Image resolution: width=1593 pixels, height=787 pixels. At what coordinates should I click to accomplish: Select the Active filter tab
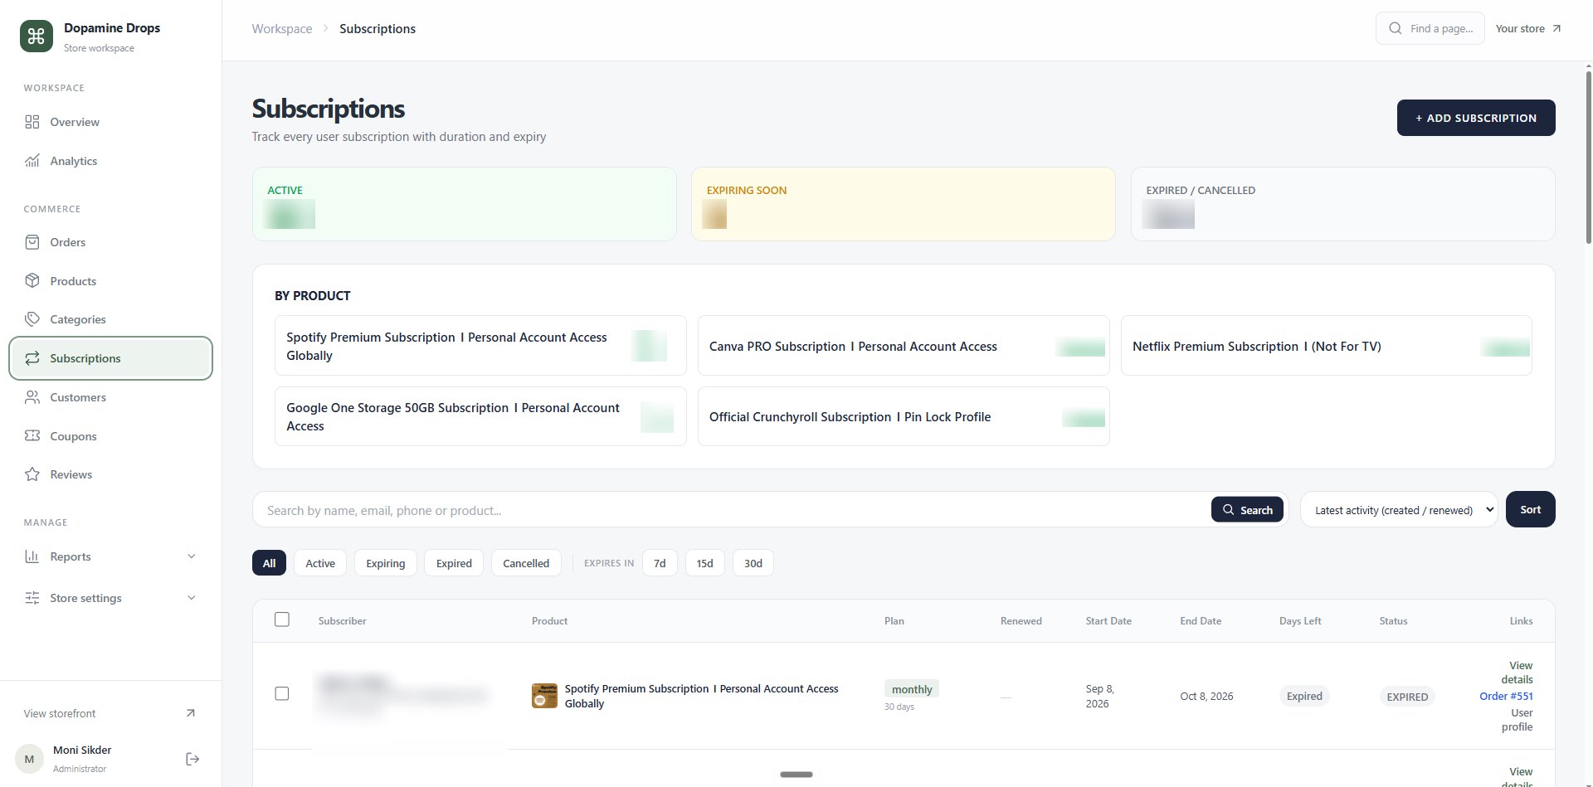point(320,563)
